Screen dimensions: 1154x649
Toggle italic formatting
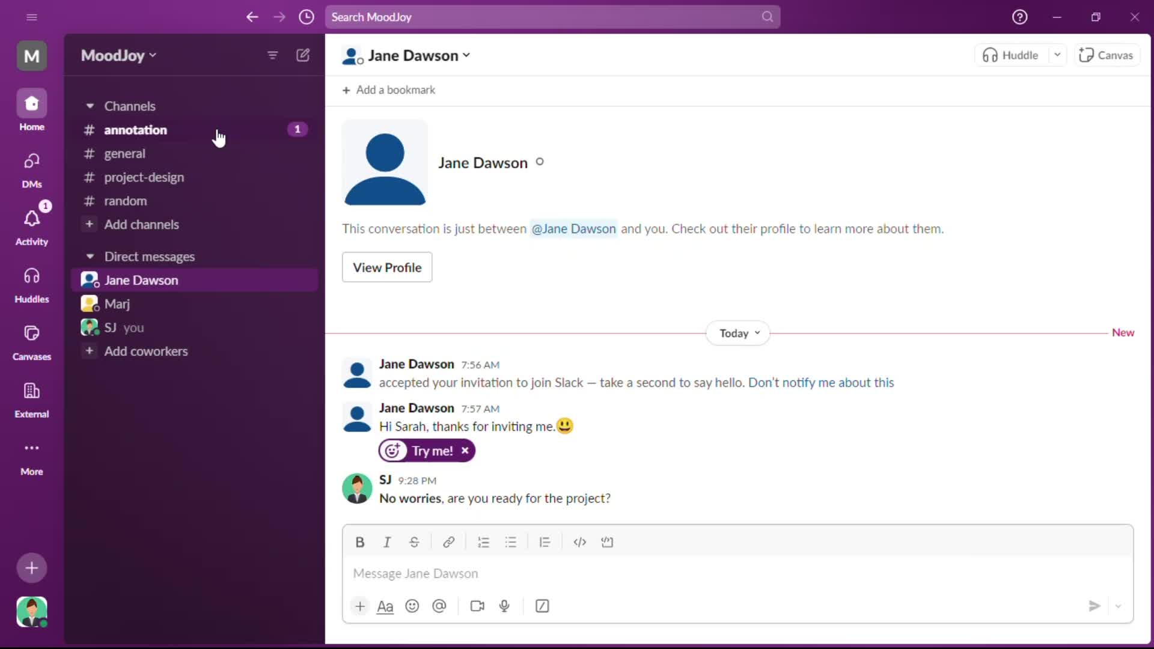387,542
